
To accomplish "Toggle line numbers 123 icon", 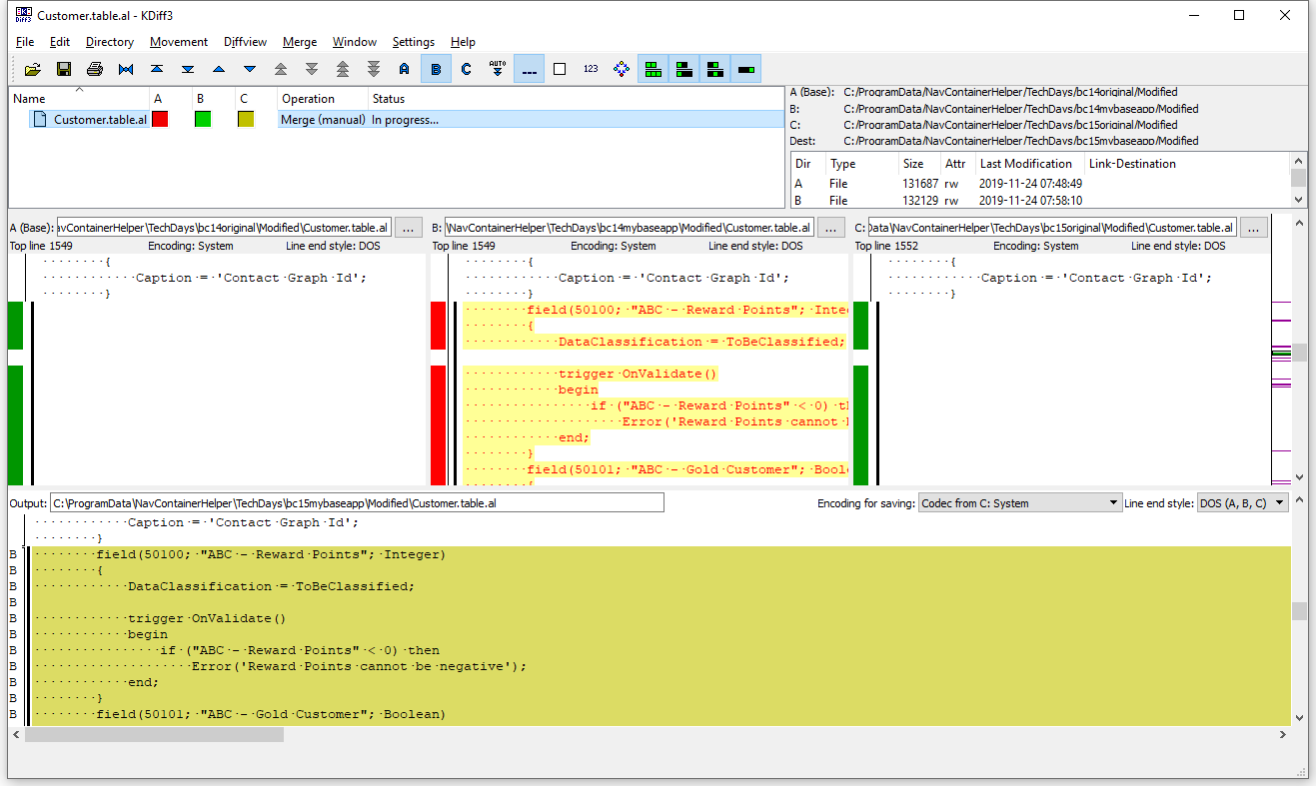I will (591, 69).
